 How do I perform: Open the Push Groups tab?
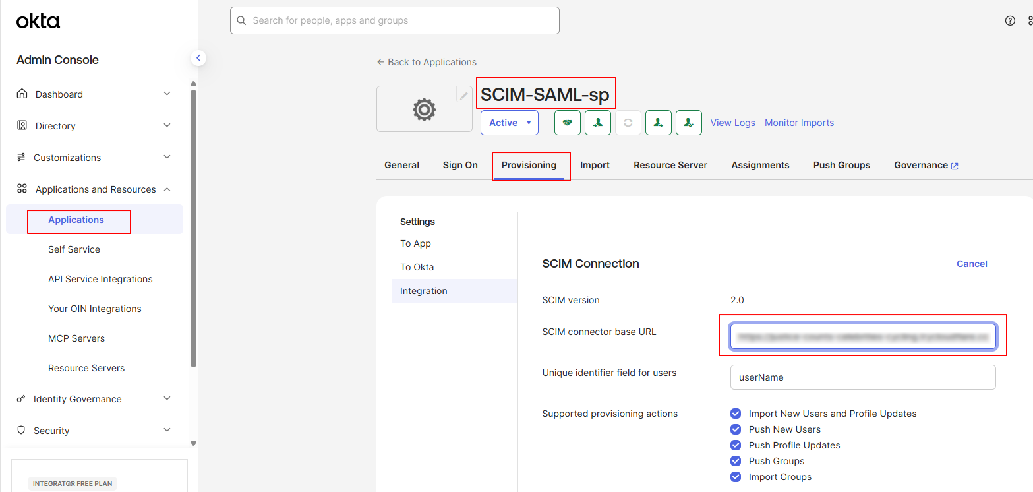click(841, 165)
